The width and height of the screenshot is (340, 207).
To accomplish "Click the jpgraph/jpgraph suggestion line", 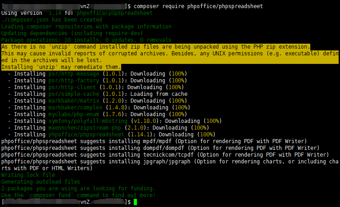I will [x=170, y=161].
